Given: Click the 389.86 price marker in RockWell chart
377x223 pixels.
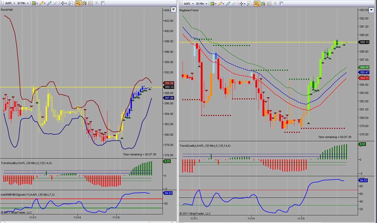Looking at the screenshot, I should (x=169, y=83).
